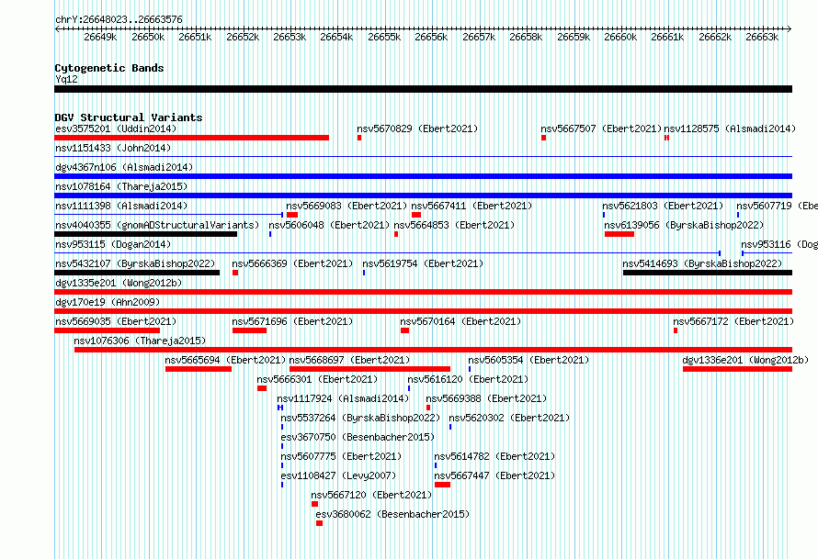Open nsv5432107 (ByrskaBishop2022) variant
The width and height of the screenshot is (818, 559).
pyautogui.click(x=135, y=263)
